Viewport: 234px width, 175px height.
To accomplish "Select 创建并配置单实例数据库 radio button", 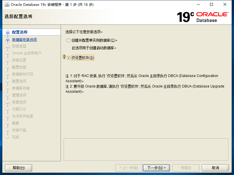I will tap(68, 40).
